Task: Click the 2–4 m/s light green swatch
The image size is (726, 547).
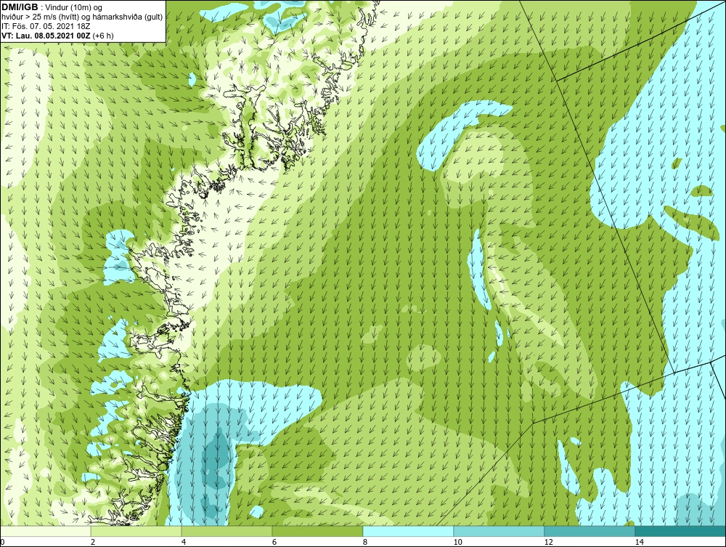Action: coord(136,531)
